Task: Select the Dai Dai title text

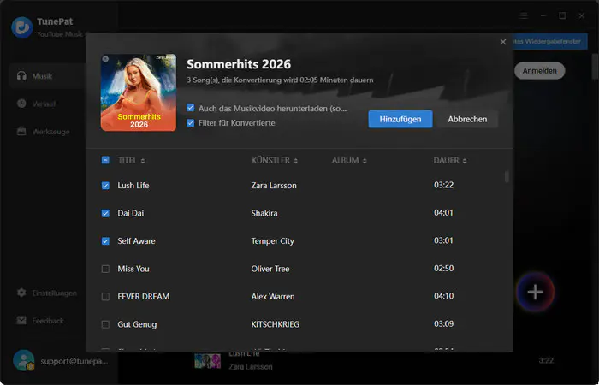Action: pyautogui.click(x=131, y=213)
